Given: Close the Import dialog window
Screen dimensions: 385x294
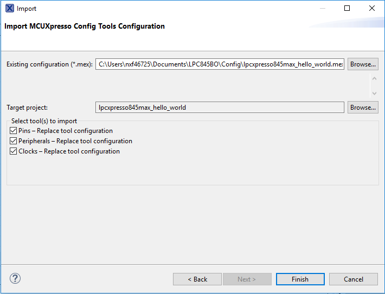Looking at the screenshot, I should coord(372,9).
